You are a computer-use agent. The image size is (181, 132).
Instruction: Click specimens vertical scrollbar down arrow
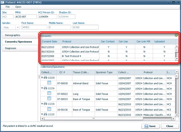coord(177,115)
